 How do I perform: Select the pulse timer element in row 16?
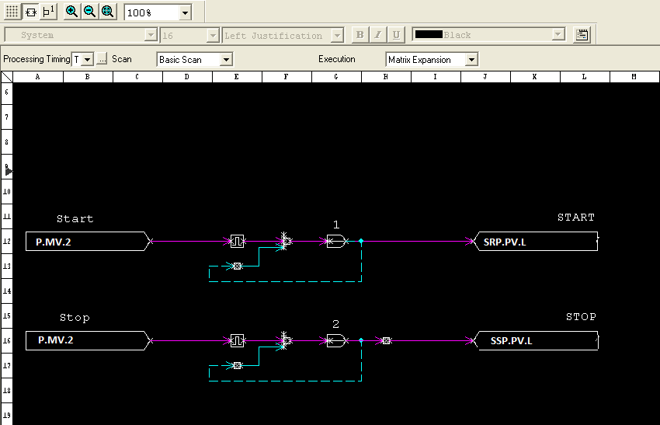238,341
